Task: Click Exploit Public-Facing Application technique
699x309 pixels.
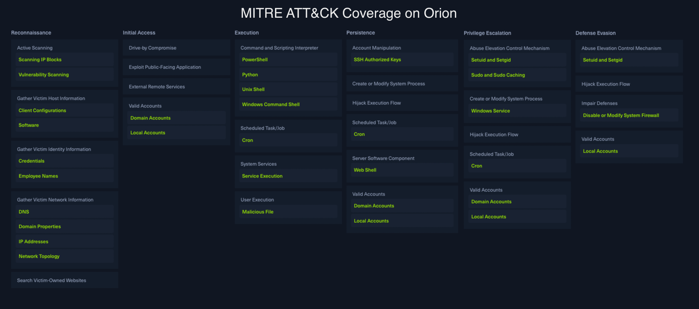Action: (x=165, y=67)
